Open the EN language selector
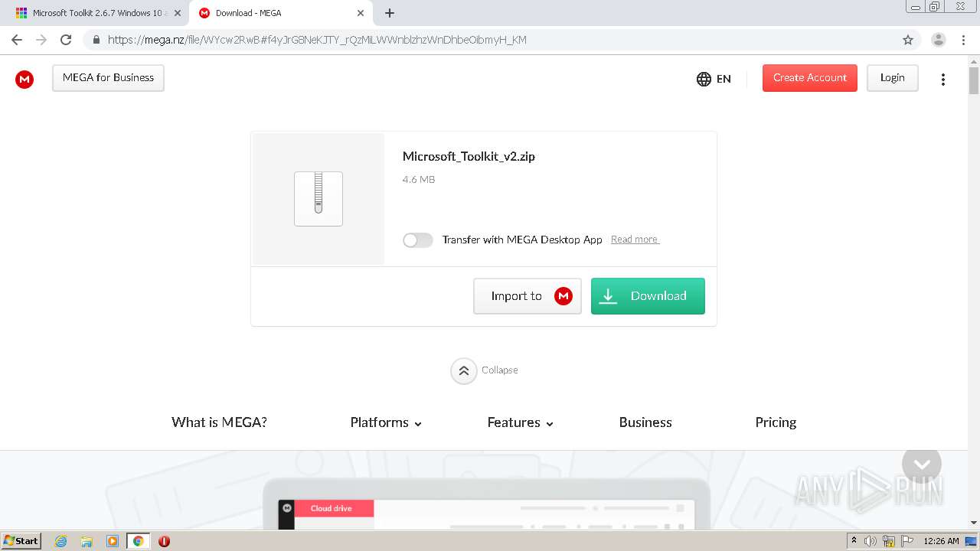980x551 pixels. [714, 79]
